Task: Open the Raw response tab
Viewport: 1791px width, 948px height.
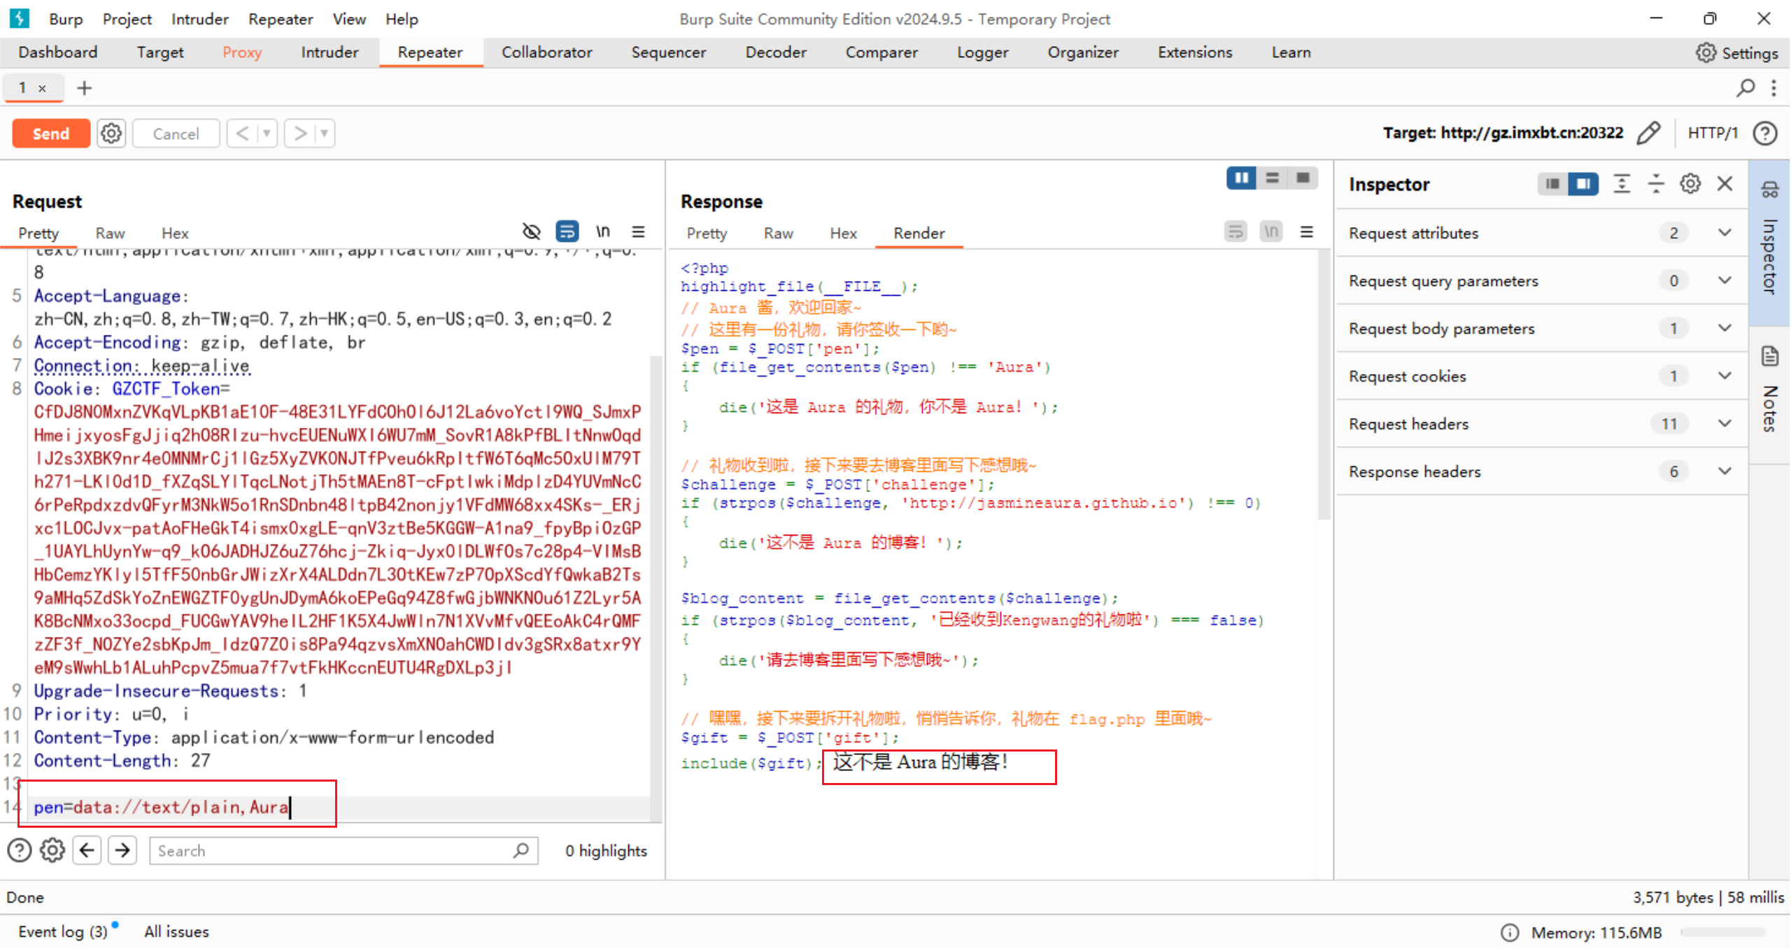Action: [x=778, y=233]
